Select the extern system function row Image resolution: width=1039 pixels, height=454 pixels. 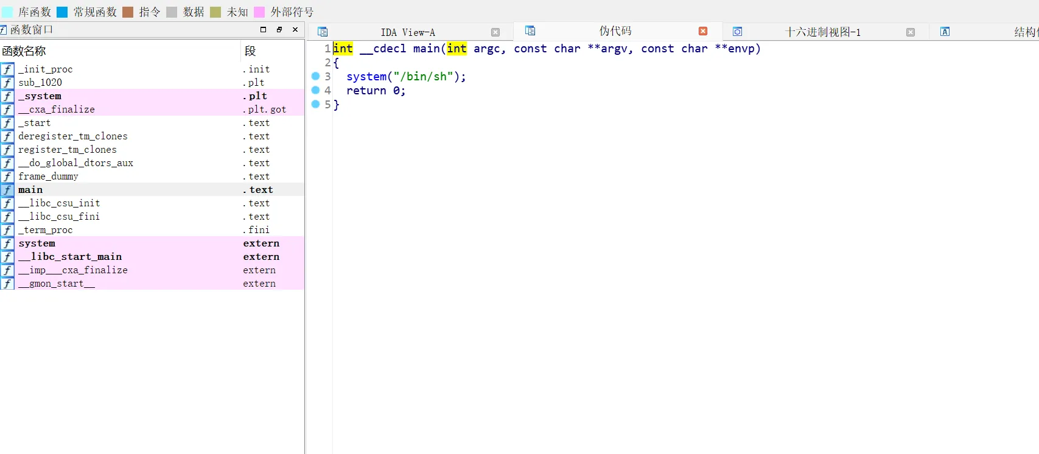point(152,243)
